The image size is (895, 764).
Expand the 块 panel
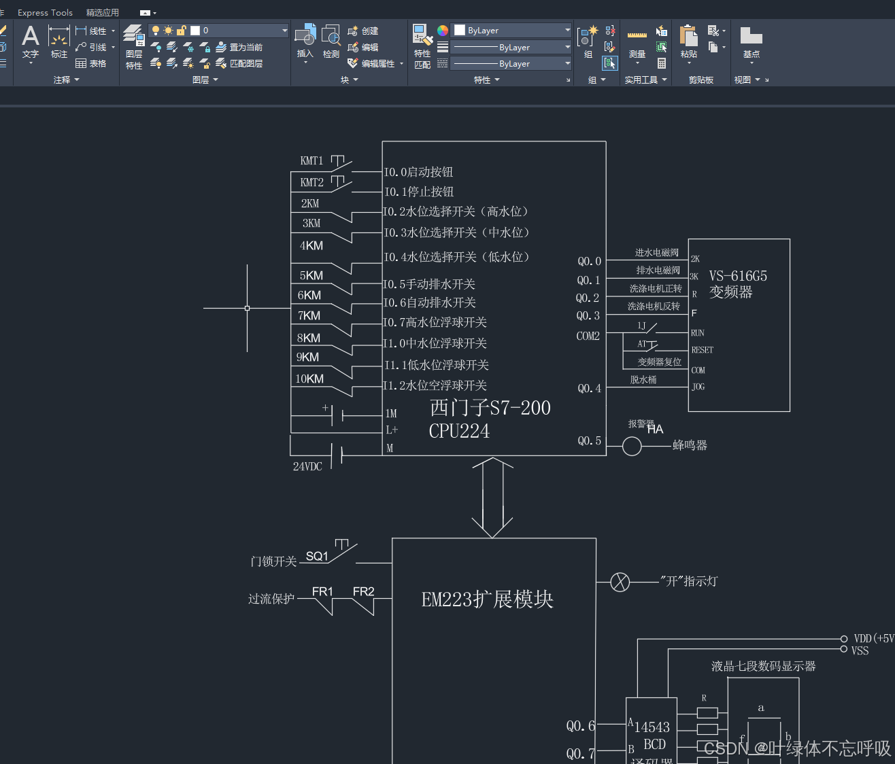pyautogui.click(x=350, y=80)
